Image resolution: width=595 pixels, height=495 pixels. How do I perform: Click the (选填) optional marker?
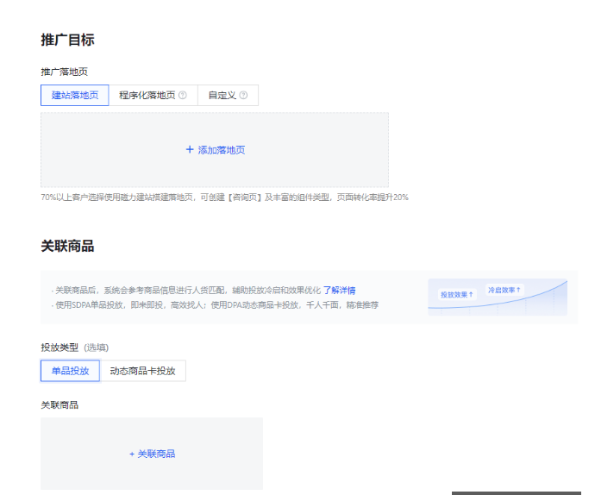(x=96, y=348)
